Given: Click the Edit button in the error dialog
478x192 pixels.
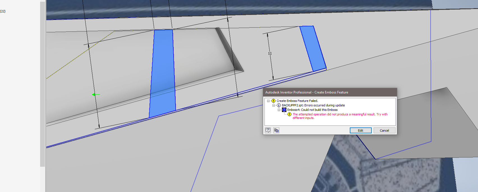Looking at the screenshot, I should pos(360,130).
